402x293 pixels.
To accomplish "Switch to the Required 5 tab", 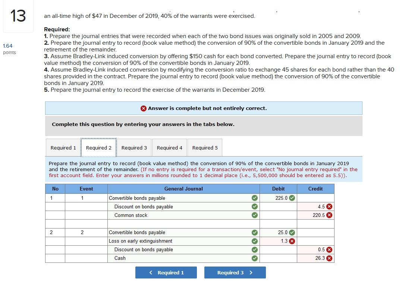I will (x=205, y=148).
